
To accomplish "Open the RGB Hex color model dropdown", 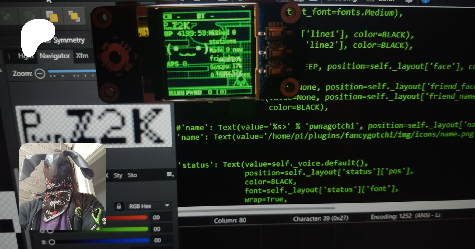I will [149, 206].
